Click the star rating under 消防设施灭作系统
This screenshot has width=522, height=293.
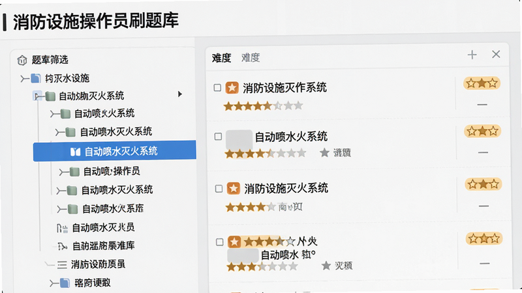click(x=263, y=106)
